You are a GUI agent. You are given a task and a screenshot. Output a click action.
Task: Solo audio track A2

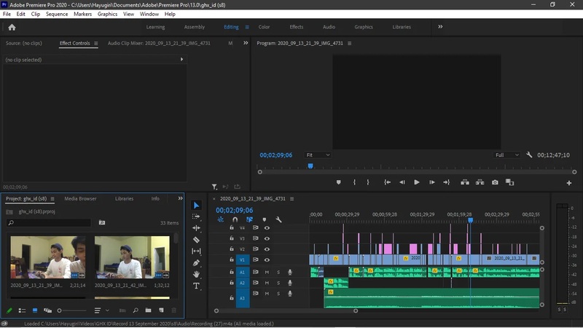click(278, 283)
